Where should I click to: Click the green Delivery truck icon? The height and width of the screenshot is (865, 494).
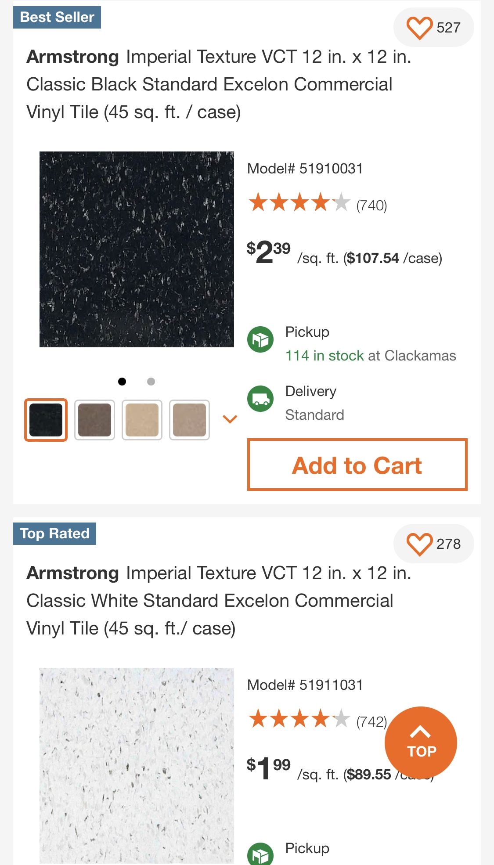[260, 399]
